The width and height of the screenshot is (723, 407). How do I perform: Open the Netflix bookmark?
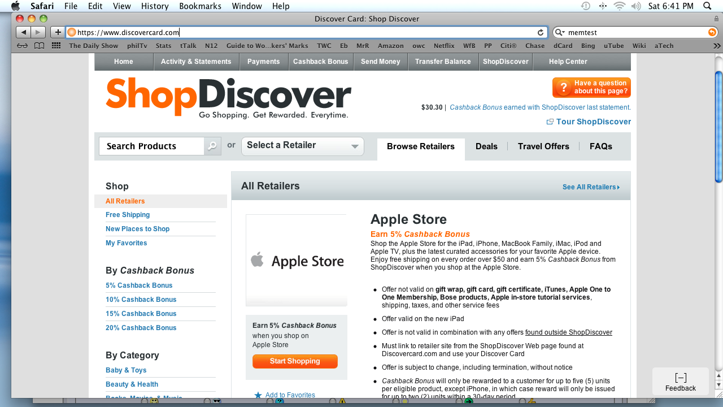(444, 46)
